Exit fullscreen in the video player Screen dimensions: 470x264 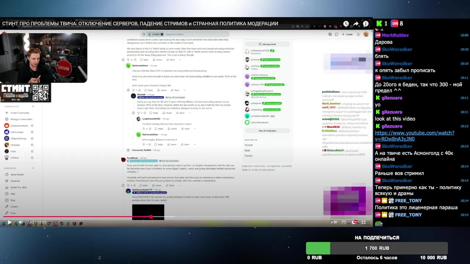364,222
